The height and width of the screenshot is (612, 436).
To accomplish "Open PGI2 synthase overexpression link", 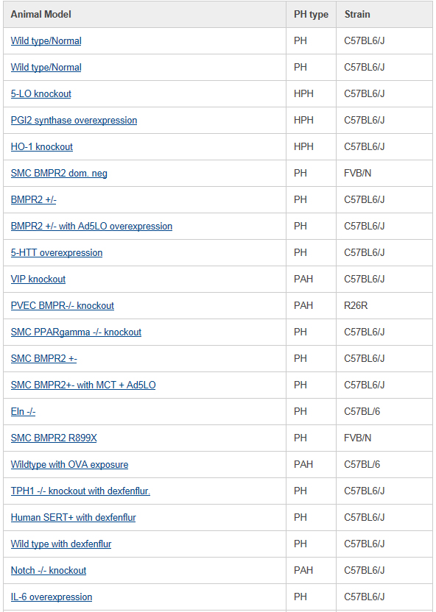I will 74,120.
